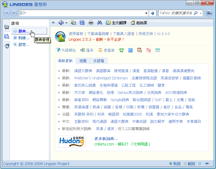Viewport: 216px width, 169px height.
Task: Collapse the side panel with « arrows
Action: (53, 23)
